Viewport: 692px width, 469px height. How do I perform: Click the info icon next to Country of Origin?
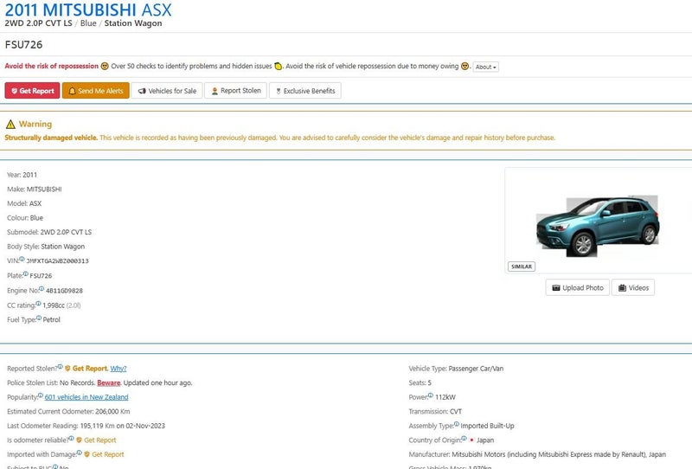pos(464,438)
